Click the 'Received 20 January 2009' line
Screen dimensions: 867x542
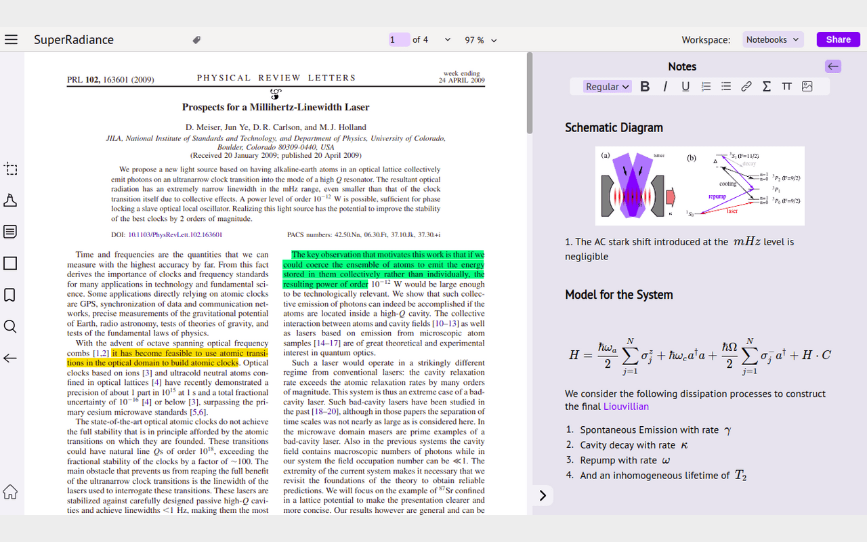[276, 155]
